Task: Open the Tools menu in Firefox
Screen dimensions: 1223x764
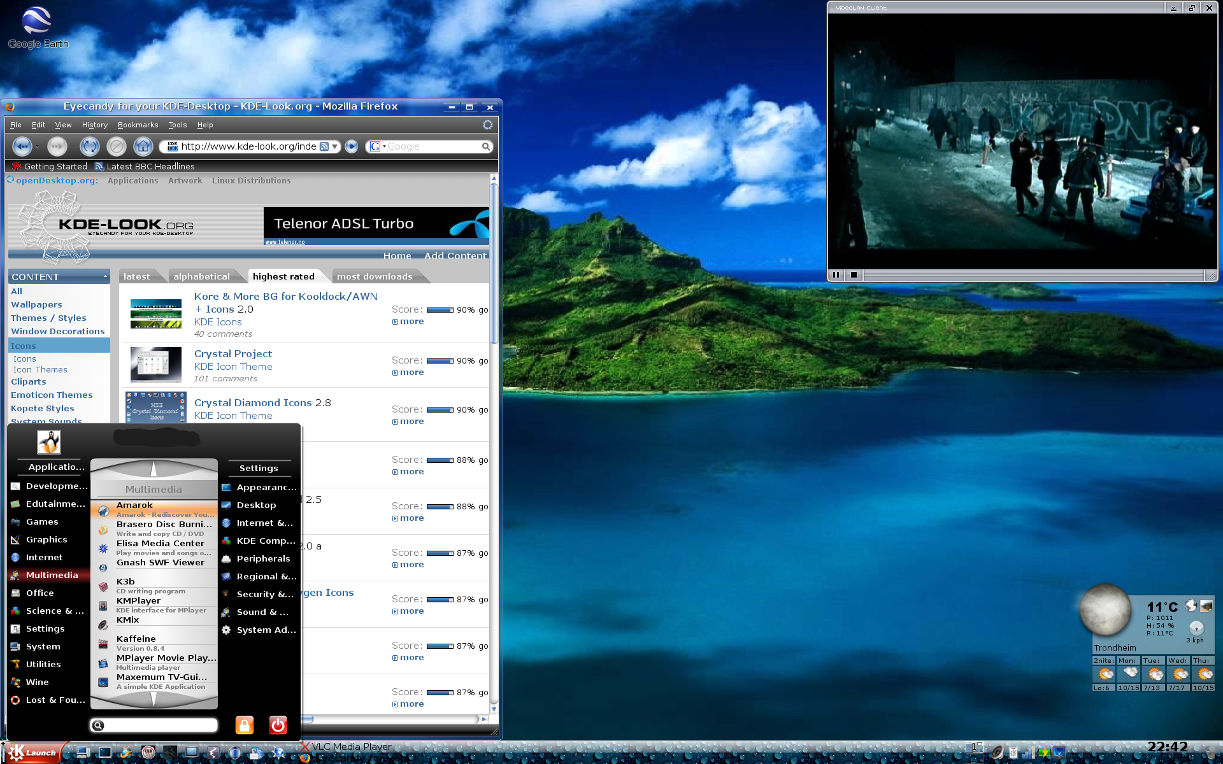Action: coord(178,125)
